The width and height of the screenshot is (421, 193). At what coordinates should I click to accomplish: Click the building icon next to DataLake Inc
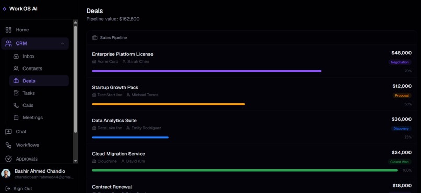coord(94,128)
